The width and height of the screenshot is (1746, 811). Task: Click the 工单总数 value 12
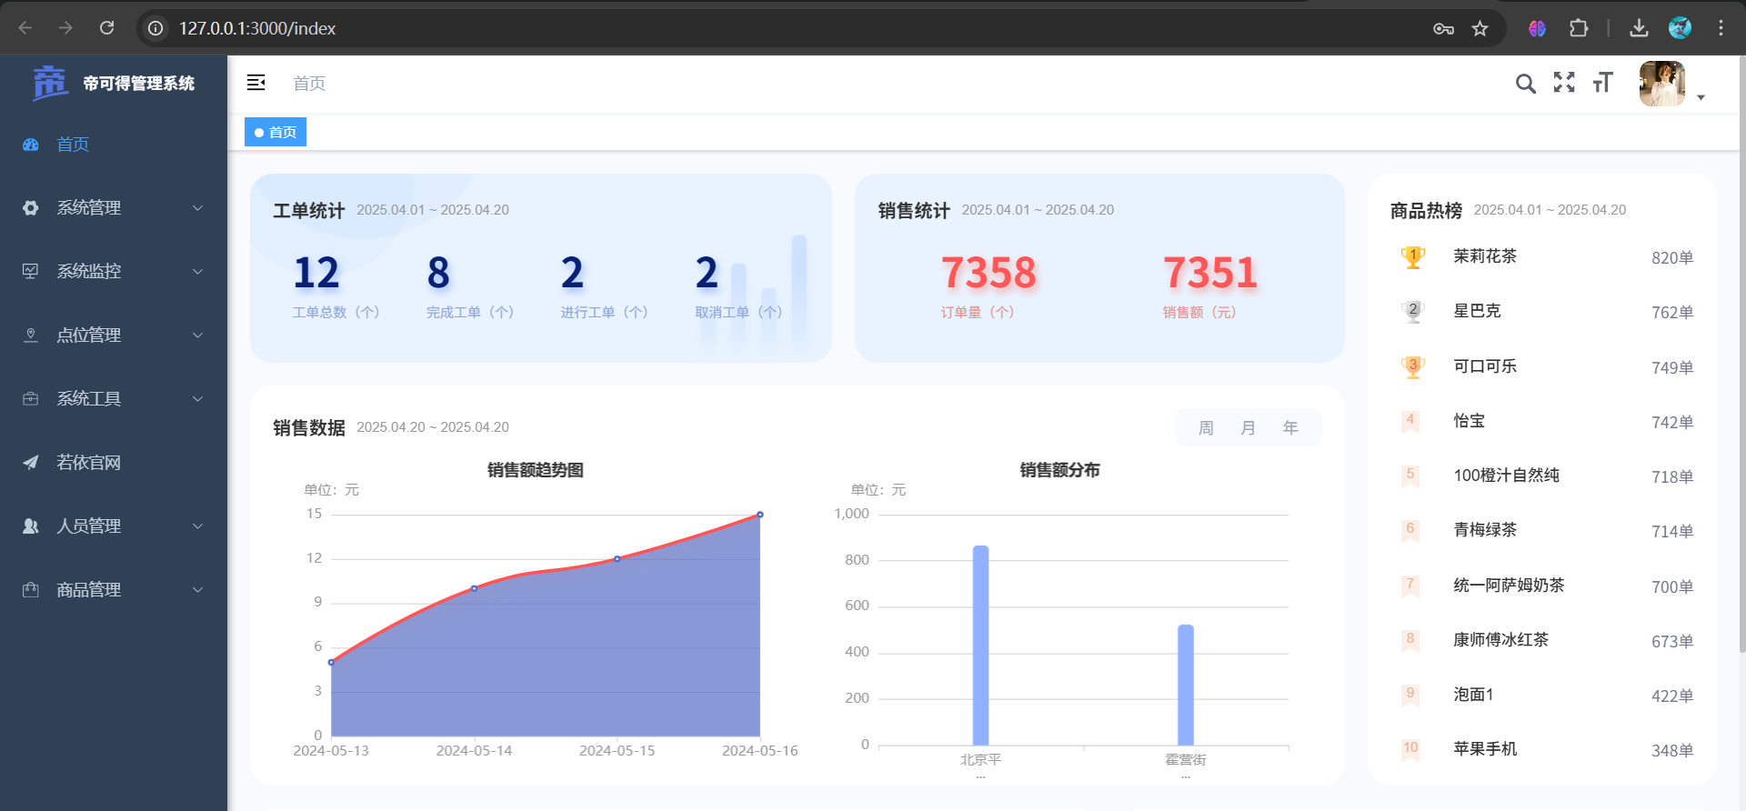pyautogui.click(x=316, y=273)
